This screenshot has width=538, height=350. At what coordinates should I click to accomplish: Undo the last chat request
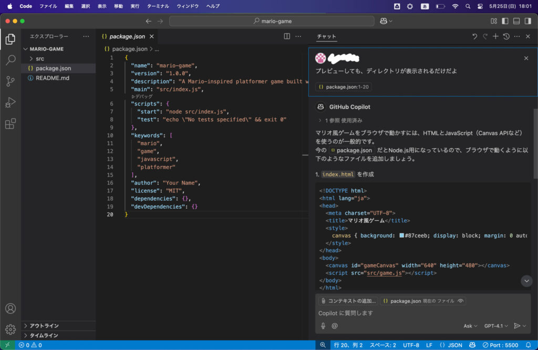[474, 36]
